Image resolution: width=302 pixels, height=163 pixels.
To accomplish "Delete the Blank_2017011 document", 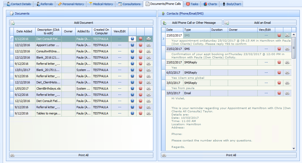I will coord(140,70).
